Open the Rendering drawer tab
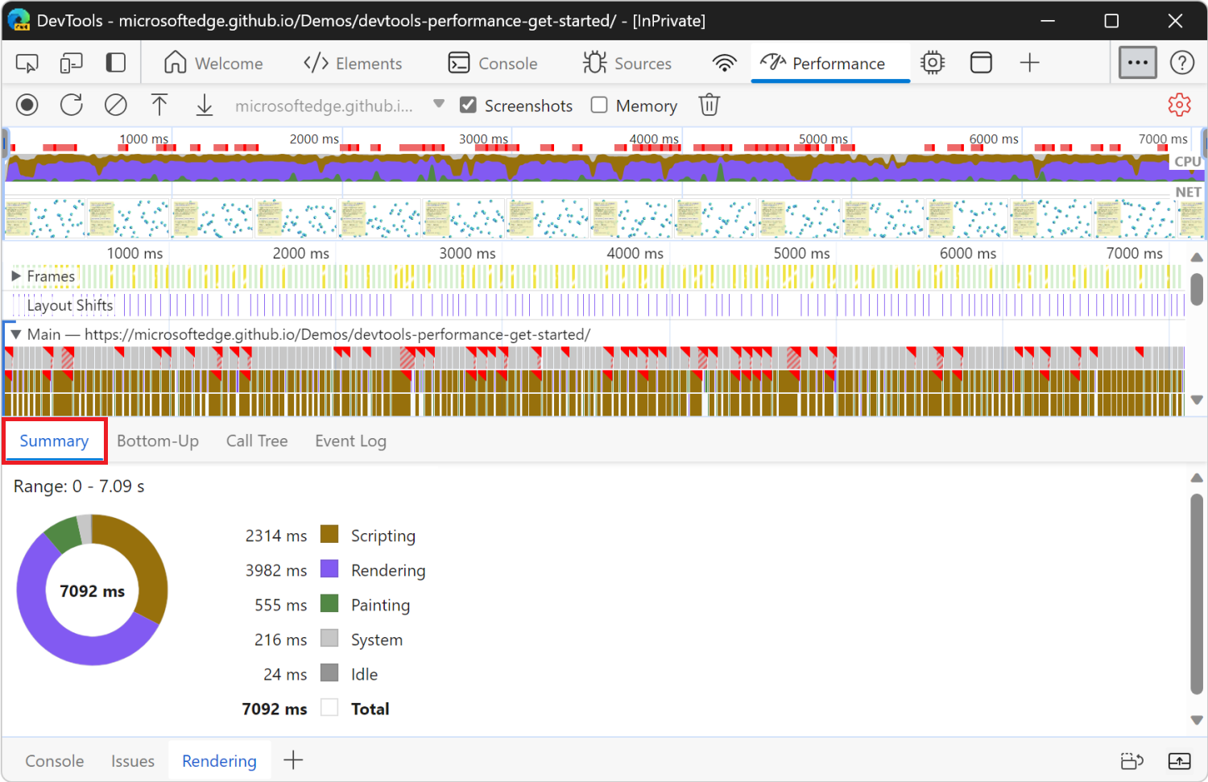Screen dimensions: 1208x782 pyautogui.click(x=219, y=760)
